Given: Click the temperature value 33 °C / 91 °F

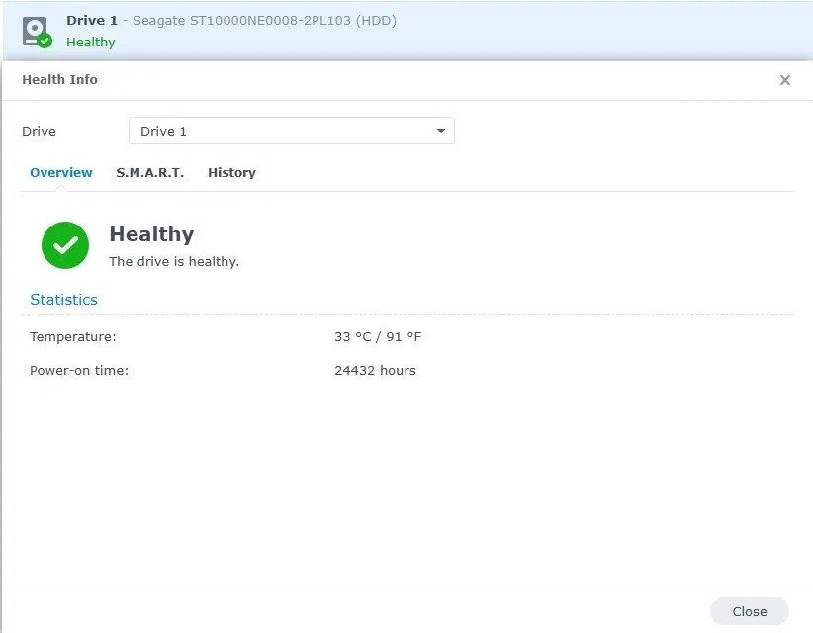Looking at the screenshot, I should [378, 337].
